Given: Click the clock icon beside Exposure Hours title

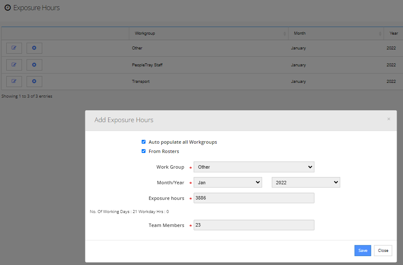Looking at the screenshot, I should click(8, 8).
